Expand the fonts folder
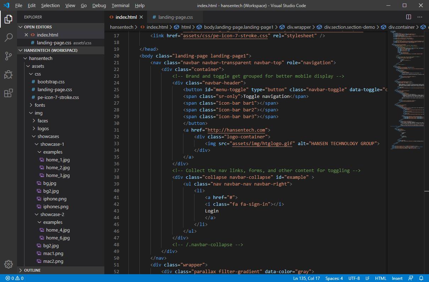Image resolution: width=429 pixels, height=282 pixels. (x=39, y=105)
